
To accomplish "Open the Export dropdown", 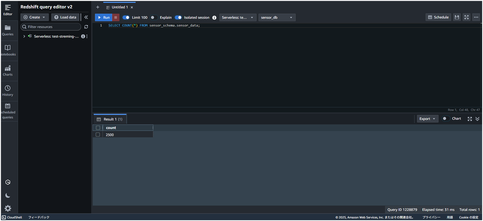I will [428, 119].
